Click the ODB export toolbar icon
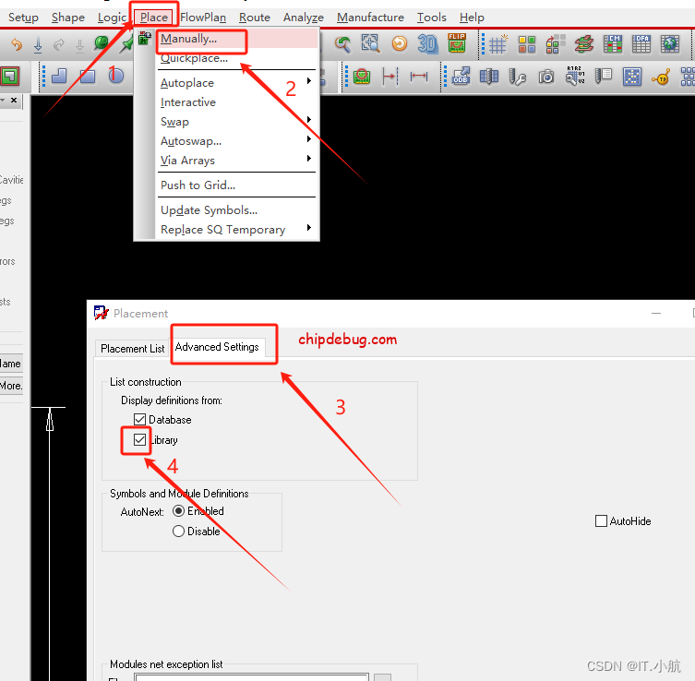Image resolution: width=695 pixels, height=681 pixels. (461, 77)
